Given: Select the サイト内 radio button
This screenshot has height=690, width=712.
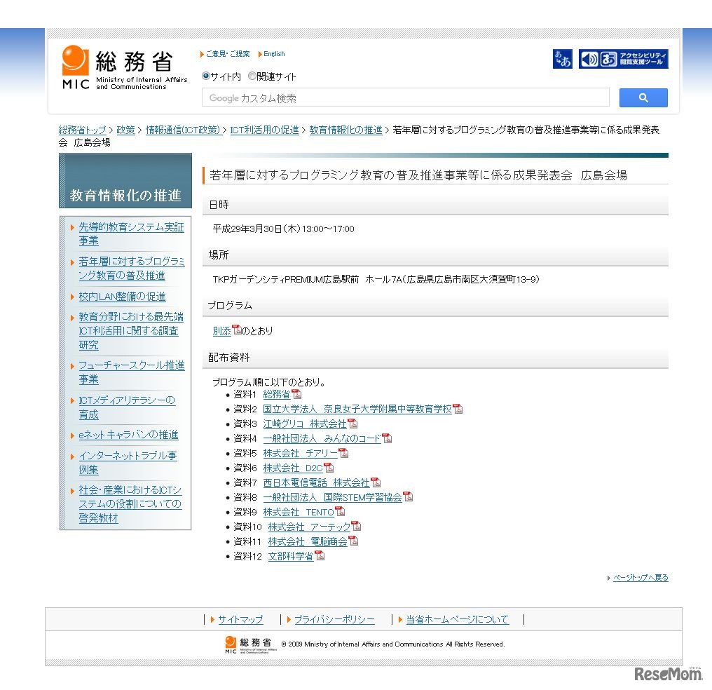Looking at the screenshot, I should click(206, 76).
